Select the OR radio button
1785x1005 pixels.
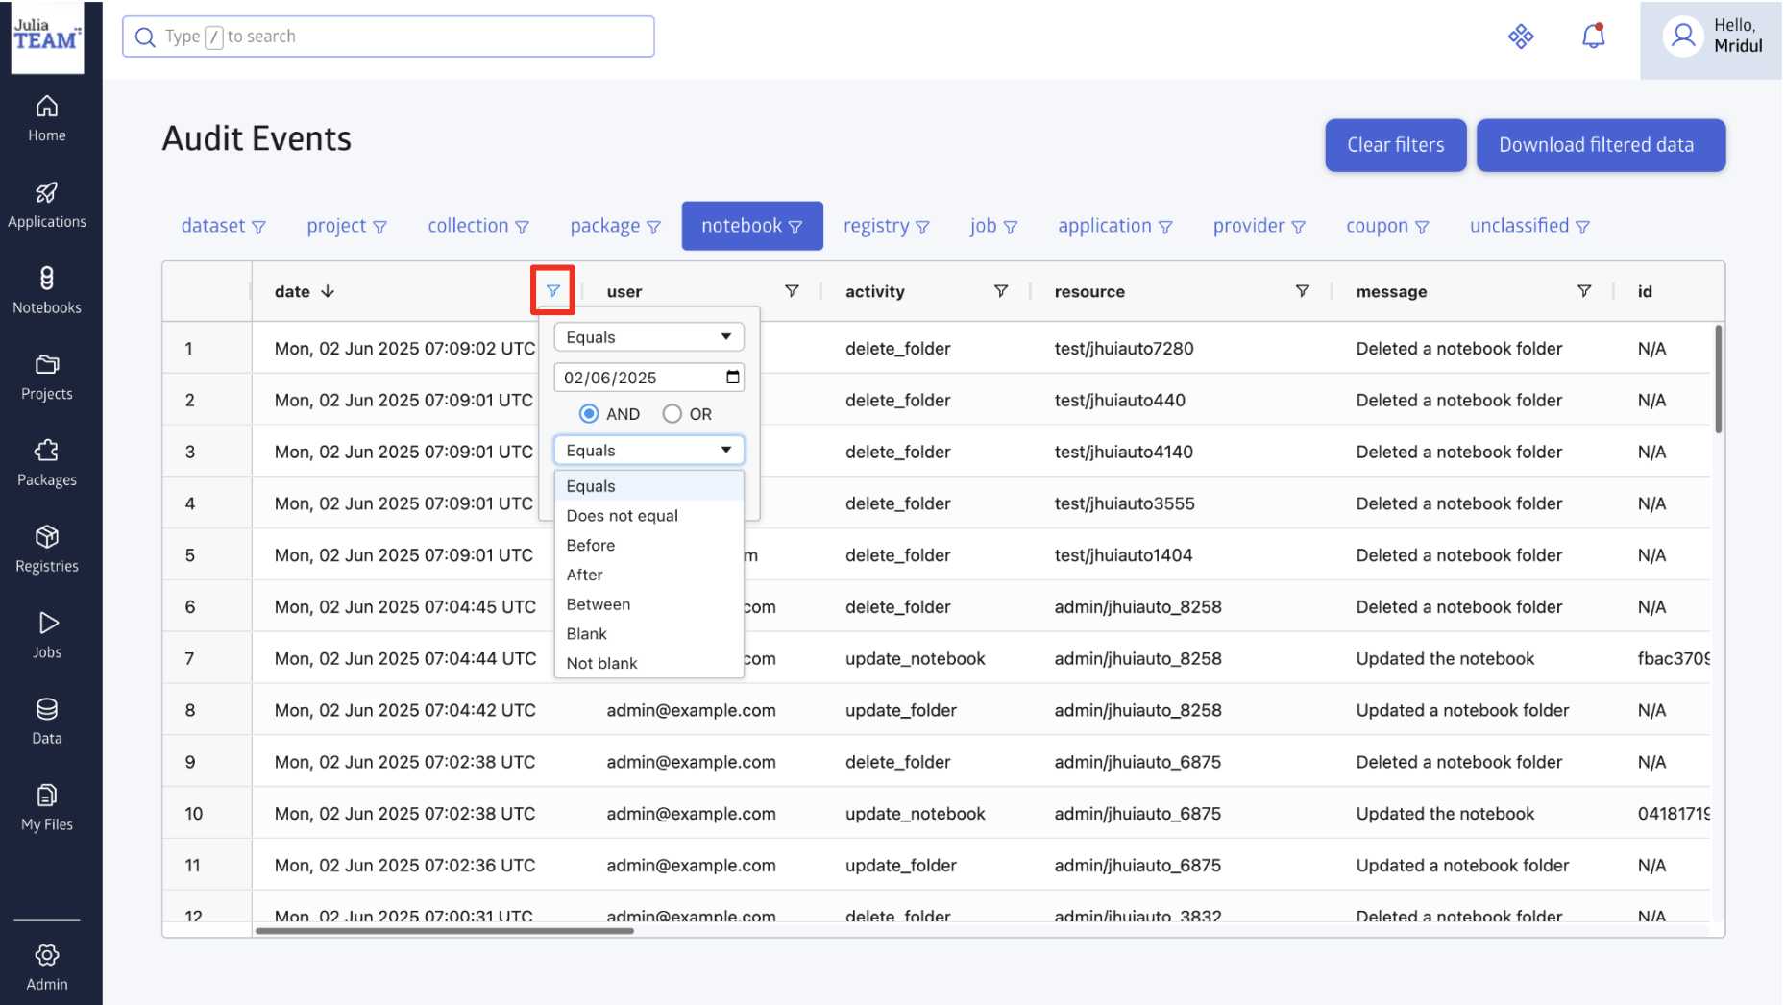[672, 414]
